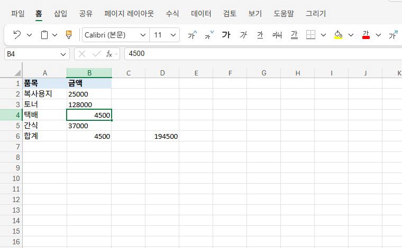402x248 pixels.
Task: Toggle bold 가 formatting
Action: (x=226, y=35)
